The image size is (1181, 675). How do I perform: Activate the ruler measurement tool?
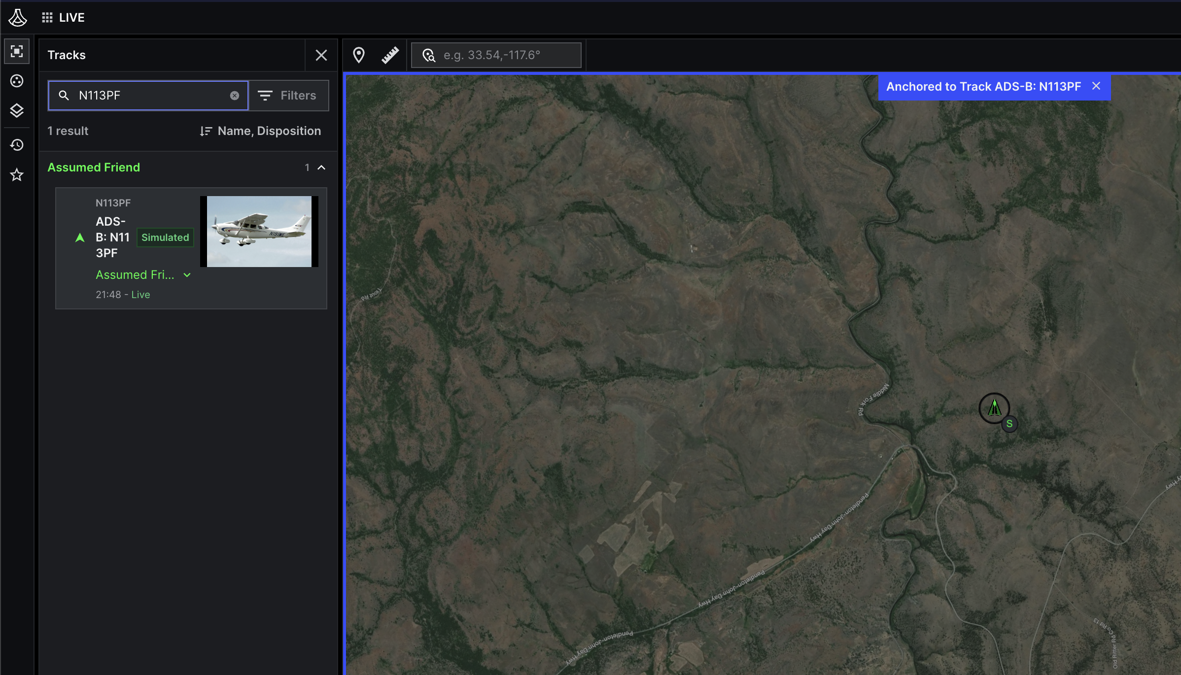coord(390,55)
